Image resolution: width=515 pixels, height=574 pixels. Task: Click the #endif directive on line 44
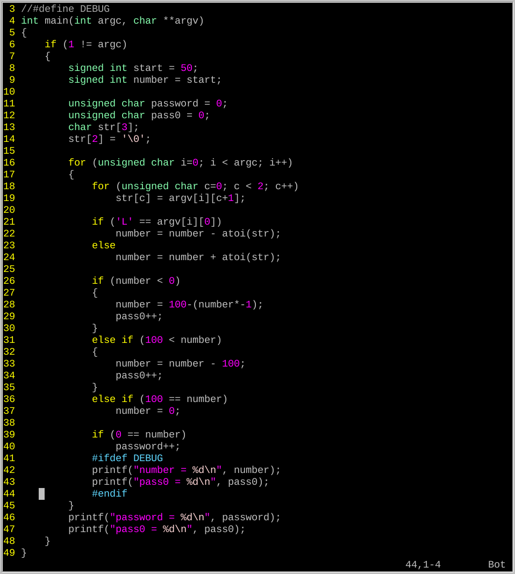109,494
